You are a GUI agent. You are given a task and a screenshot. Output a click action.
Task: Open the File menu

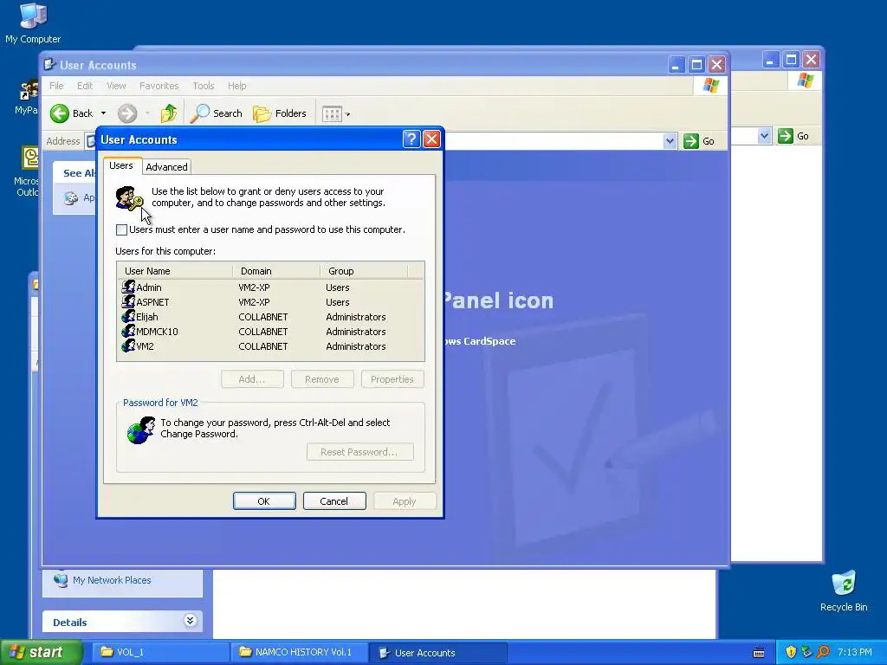[56, 86]
